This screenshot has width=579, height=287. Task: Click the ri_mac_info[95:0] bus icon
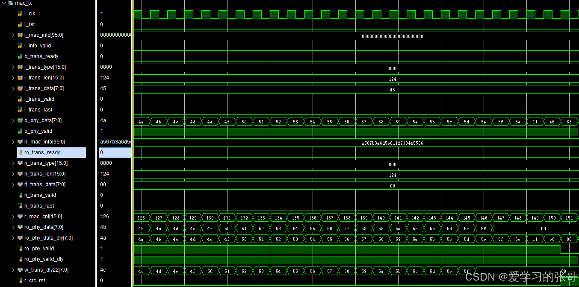tap(20, 142)
